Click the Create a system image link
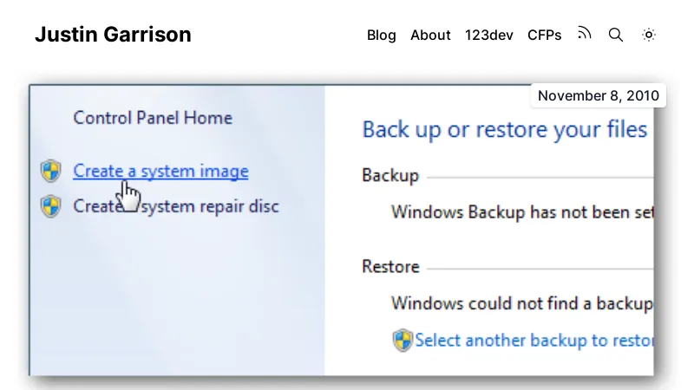Viewport: 694px width, 390px height. (160, 171)
